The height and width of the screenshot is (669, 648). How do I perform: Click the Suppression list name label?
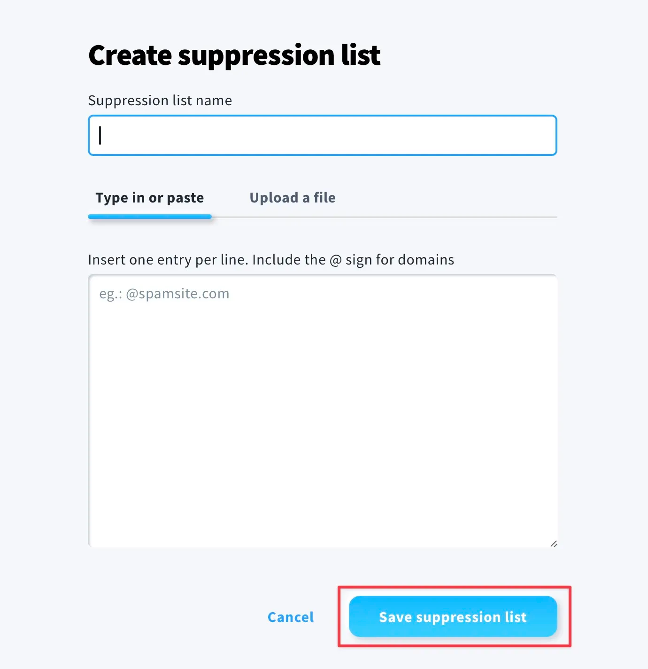click(160, 101)
